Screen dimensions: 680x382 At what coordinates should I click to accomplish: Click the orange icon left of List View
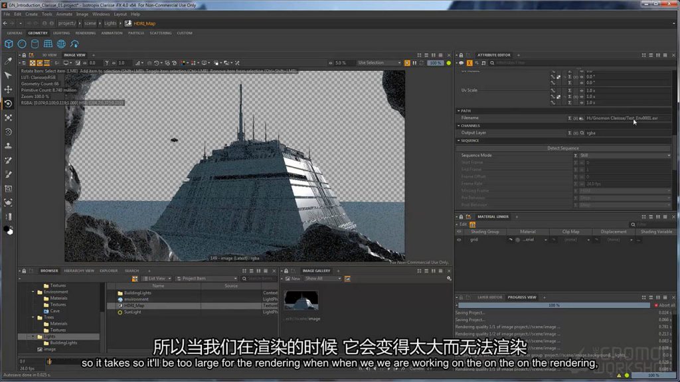coord(135,279)
